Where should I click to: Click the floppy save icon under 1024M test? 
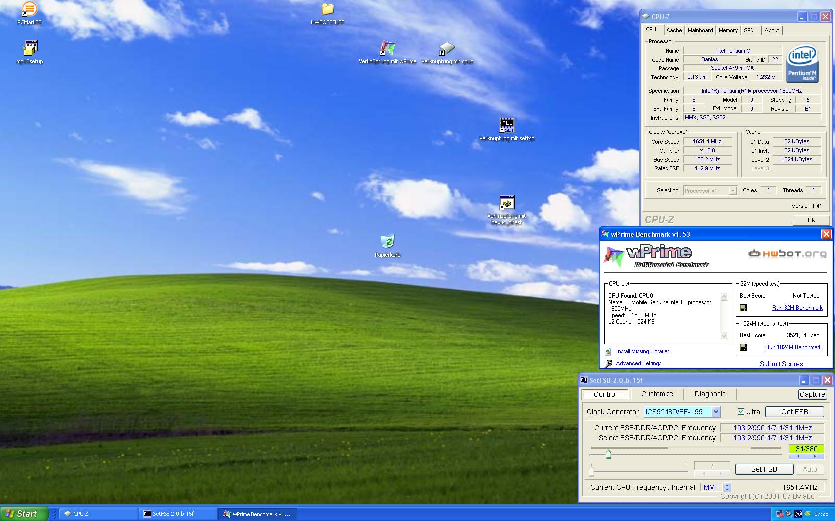click(743, 347)
